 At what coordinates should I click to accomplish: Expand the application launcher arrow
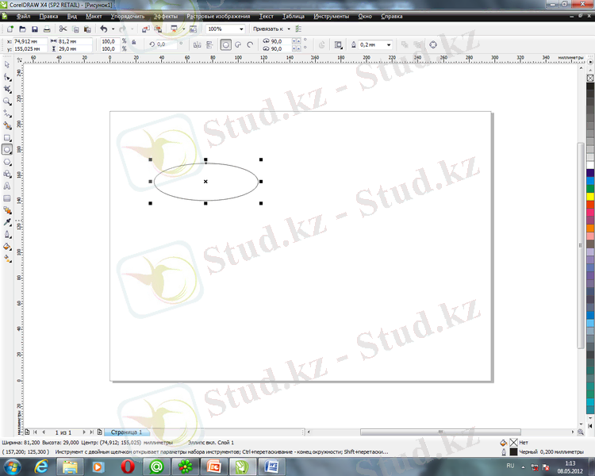click(184, 29)
